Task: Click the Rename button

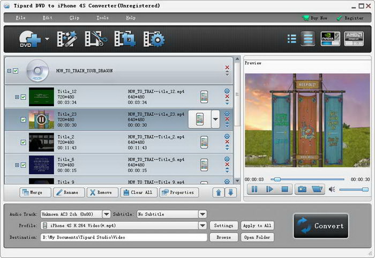Action: [x=69, y=193]
